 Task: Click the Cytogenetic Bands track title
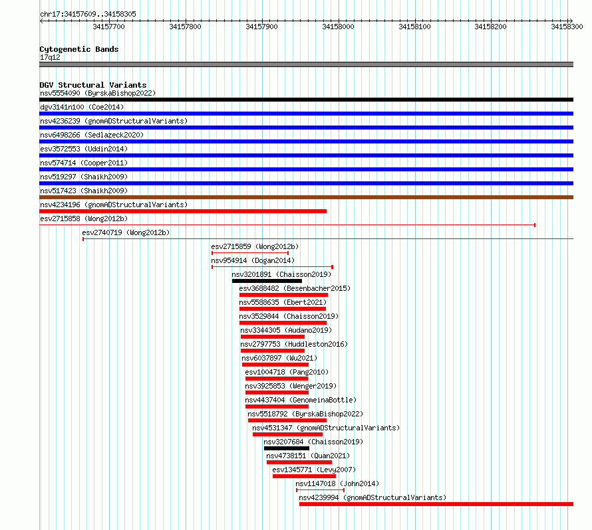coord(79,49)
